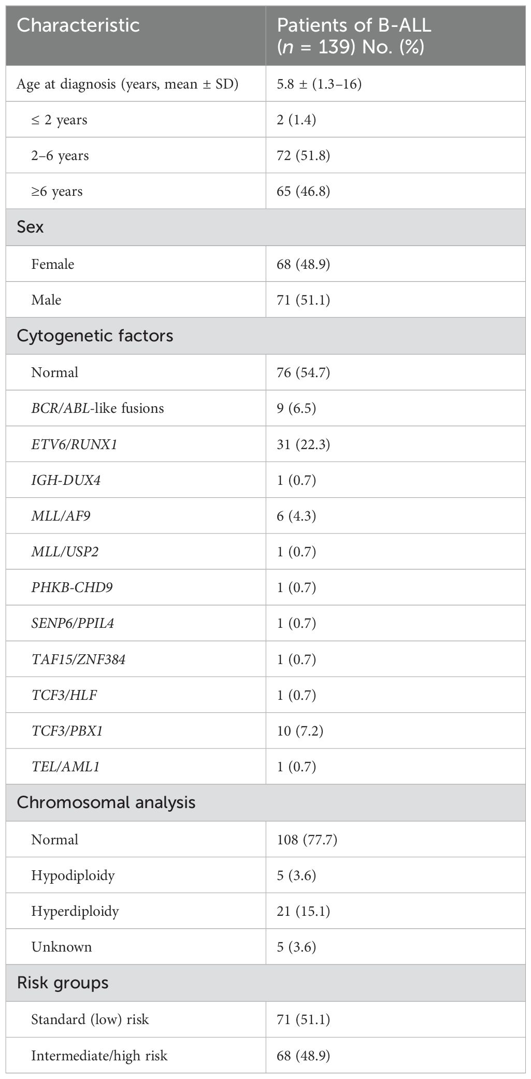Click the PHKB-CHD9 entry
Image resolution: width=531 pixels, height=1079 pixels.
coord(72,587)
